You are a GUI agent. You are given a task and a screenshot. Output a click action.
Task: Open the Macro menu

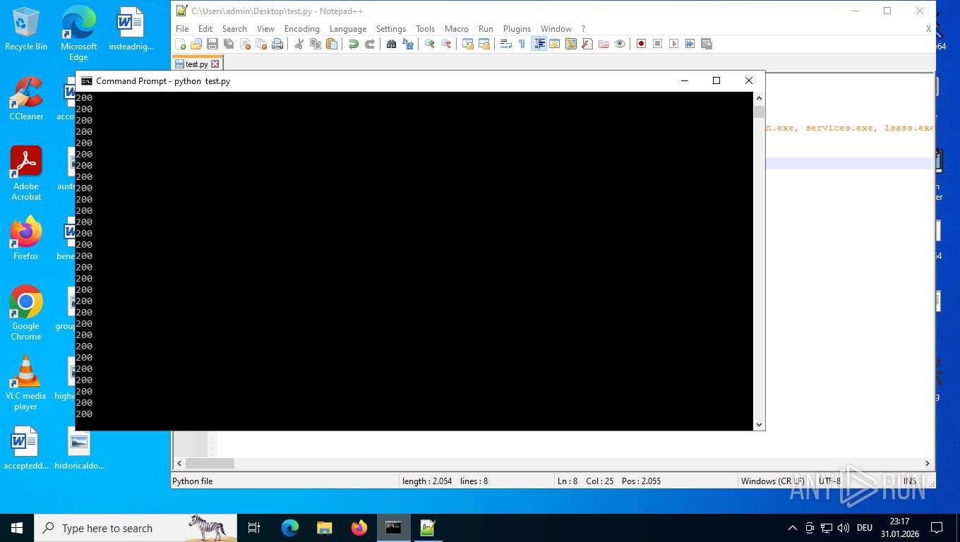(x=457, y=29)
